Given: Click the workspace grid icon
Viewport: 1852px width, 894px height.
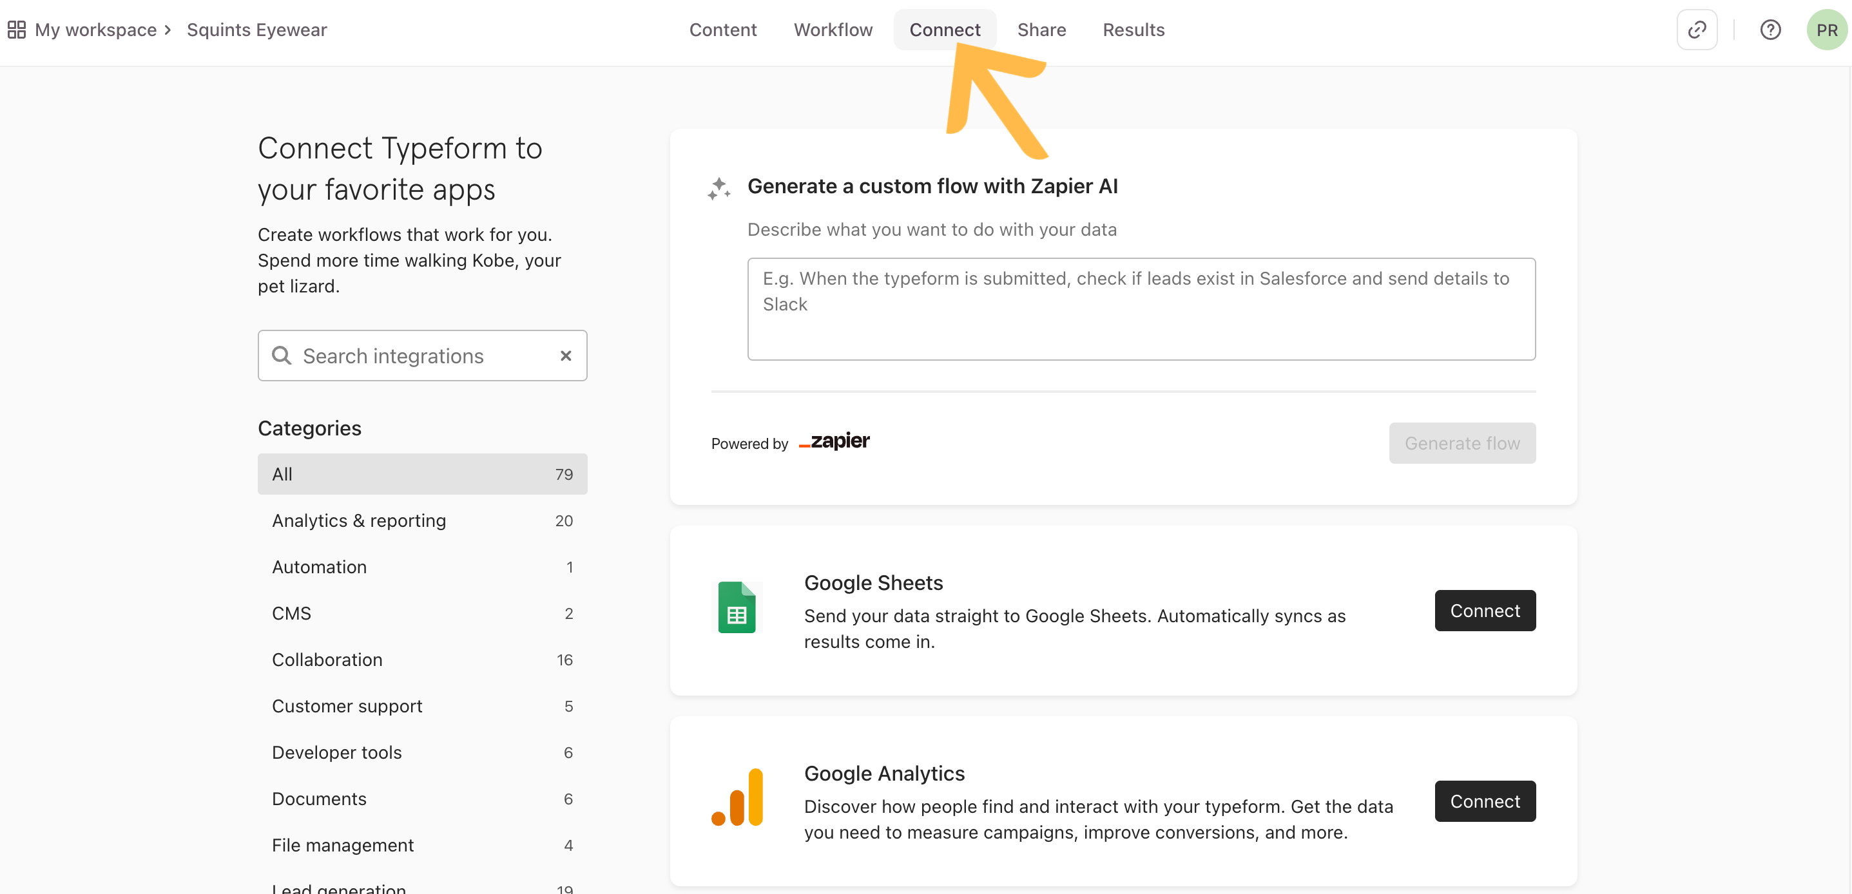Looking at the screenshot, I should click(17, 30).
